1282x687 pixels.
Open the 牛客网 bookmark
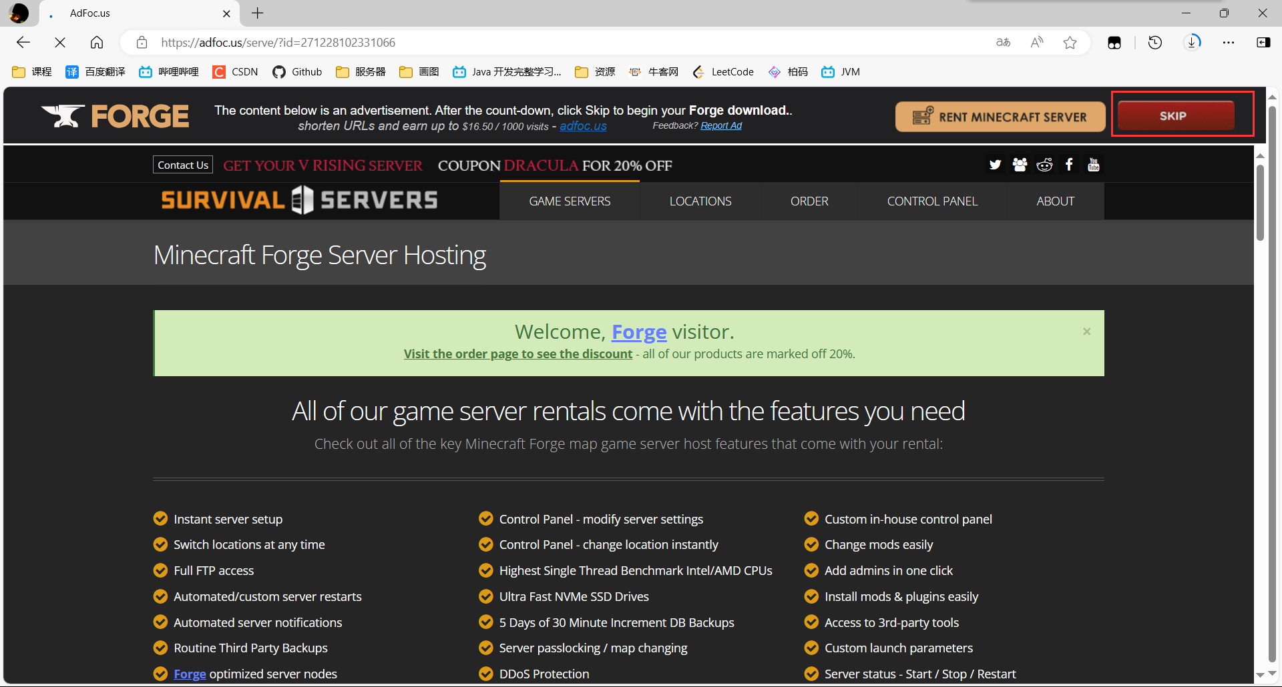pyautogui.click(x=654, y=72)
